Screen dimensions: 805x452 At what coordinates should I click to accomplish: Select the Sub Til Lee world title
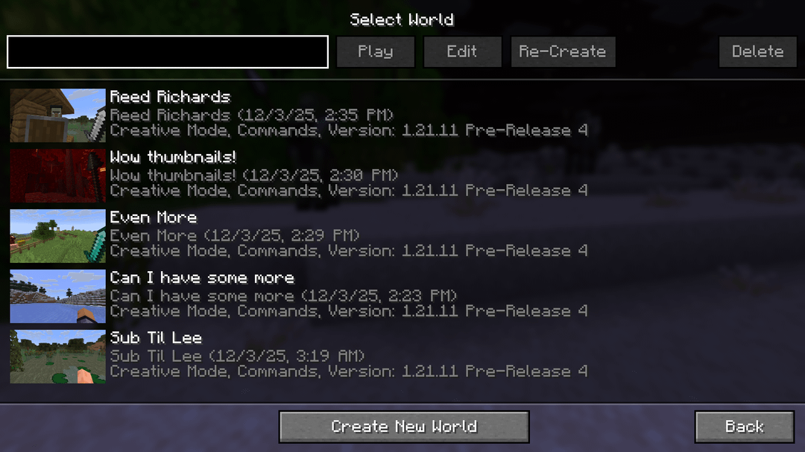[156, 337]
